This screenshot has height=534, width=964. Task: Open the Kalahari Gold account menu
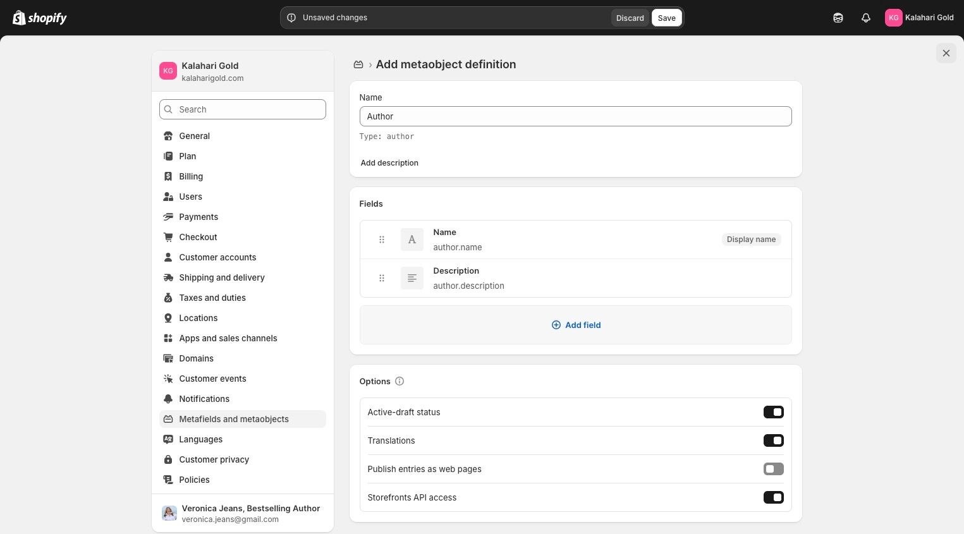pyautogui.click(x=919, y=18)
